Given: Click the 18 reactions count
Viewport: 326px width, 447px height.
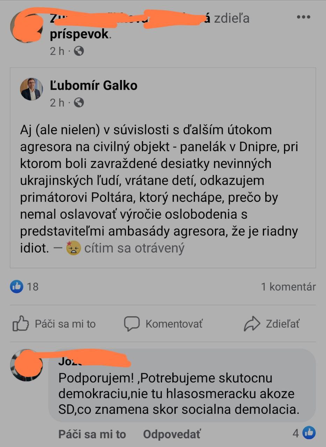Looking at the screenshot, I should tap(32, 287).
